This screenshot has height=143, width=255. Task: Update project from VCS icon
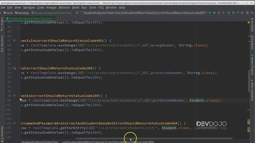click(229, 13)
